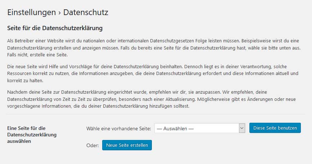Expand the page select arrow
Viewport: 312px width, 164px height.
coord(242,128)
